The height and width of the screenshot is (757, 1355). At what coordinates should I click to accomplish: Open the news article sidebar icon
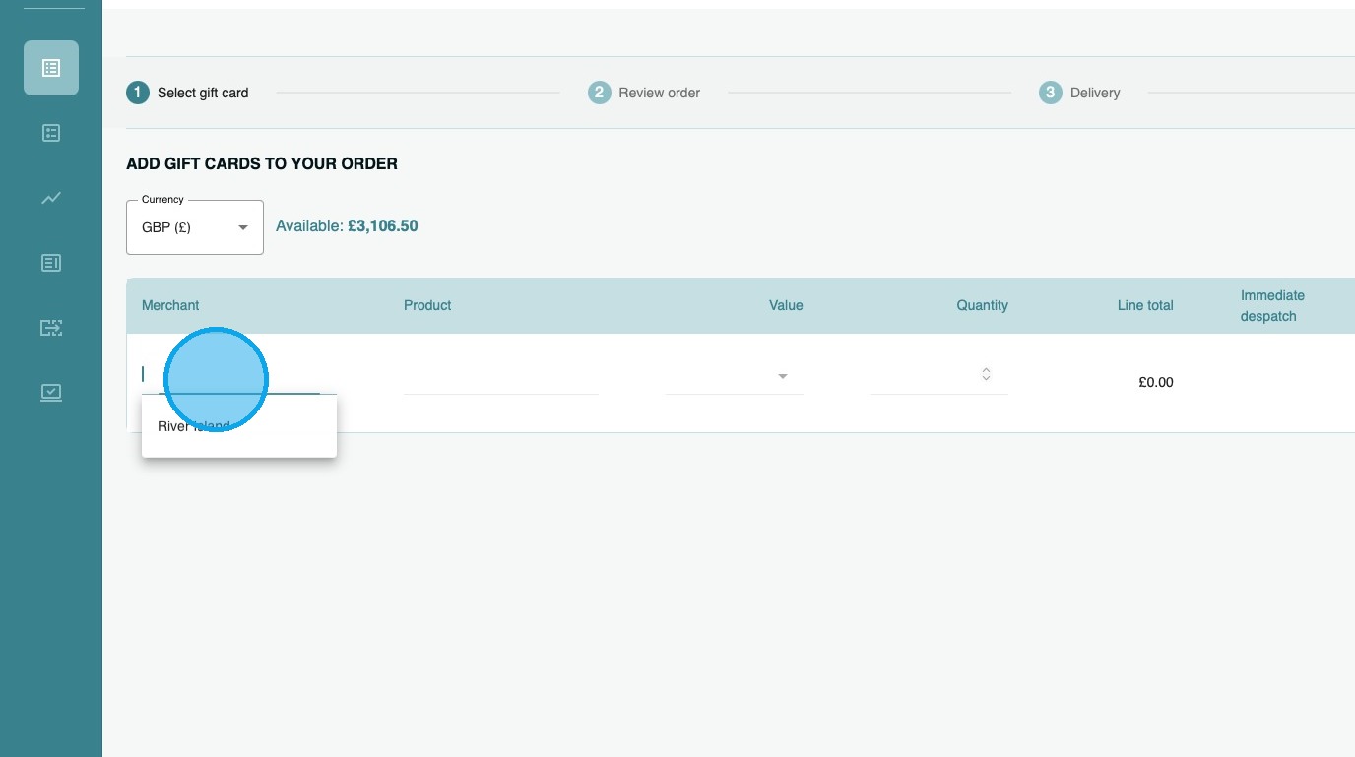point(51,263)
